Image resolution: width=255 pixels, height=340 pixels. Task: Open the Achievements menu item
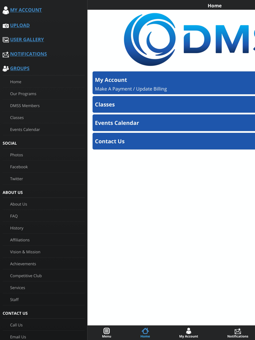(43, 264)
